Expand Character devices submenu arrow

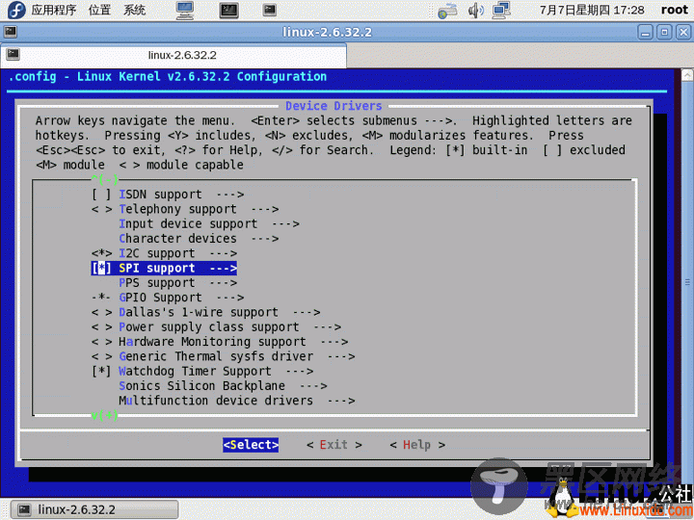265,239
